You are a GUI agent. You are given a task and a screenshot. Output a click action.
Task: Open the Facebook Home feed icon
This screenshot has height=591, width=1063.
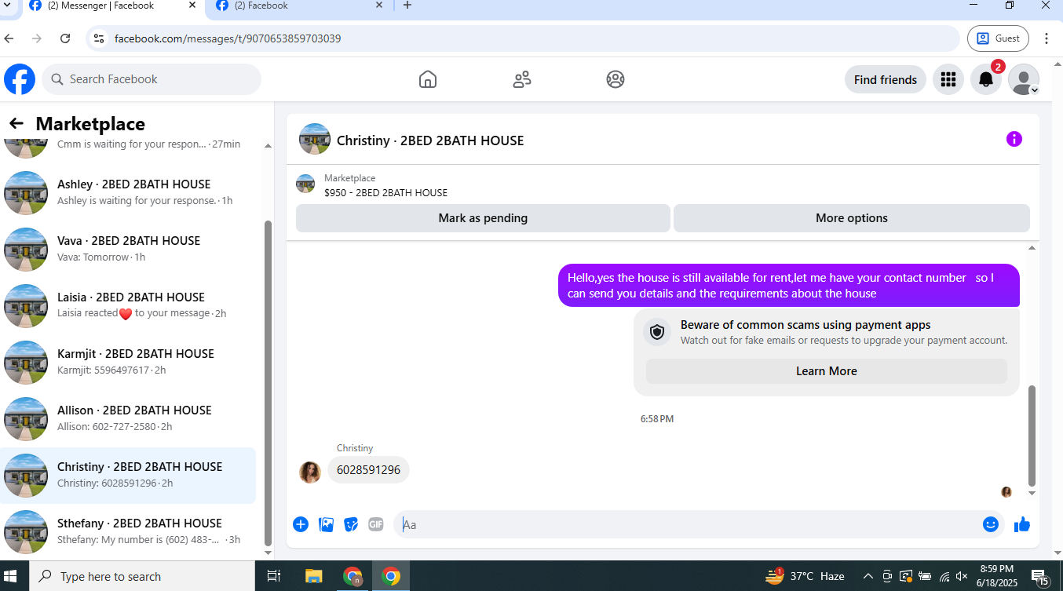[x=428, y=79]
